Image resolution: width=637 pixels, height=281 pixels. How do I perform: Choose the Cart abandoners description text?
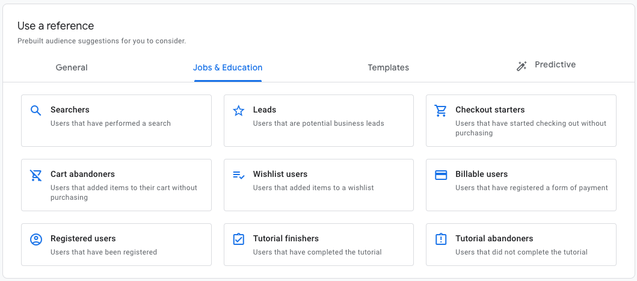[124, 193]
